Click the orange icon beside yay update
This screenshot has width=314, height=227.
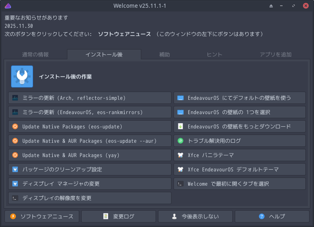click(x=15, y=155)
